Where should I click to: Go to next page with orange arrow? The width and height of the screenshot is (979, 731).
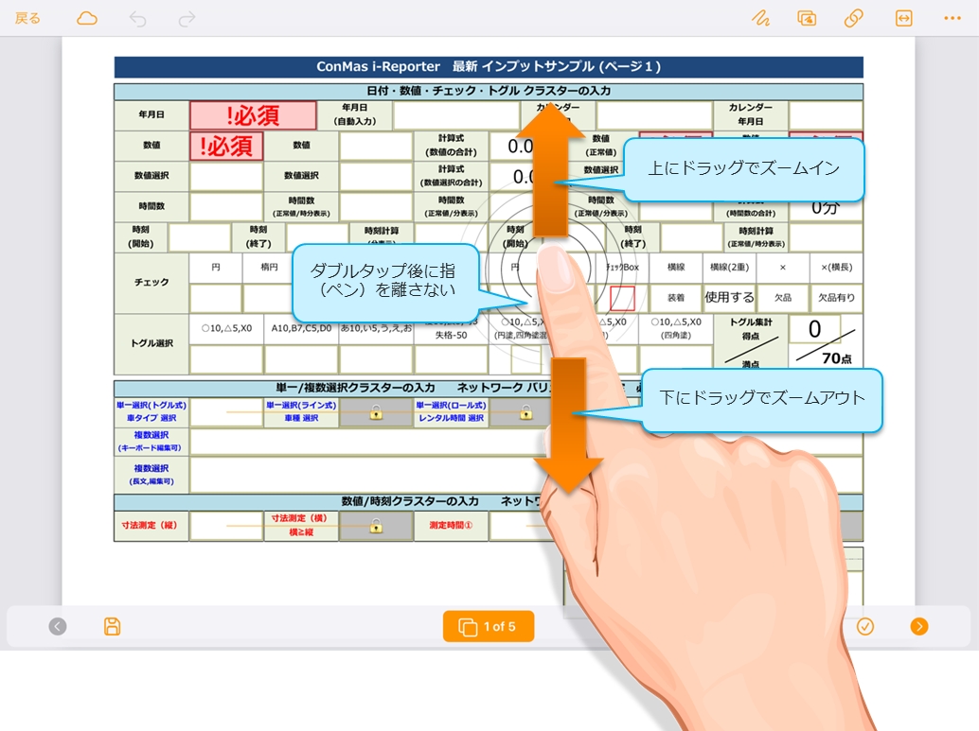[919, 626]
